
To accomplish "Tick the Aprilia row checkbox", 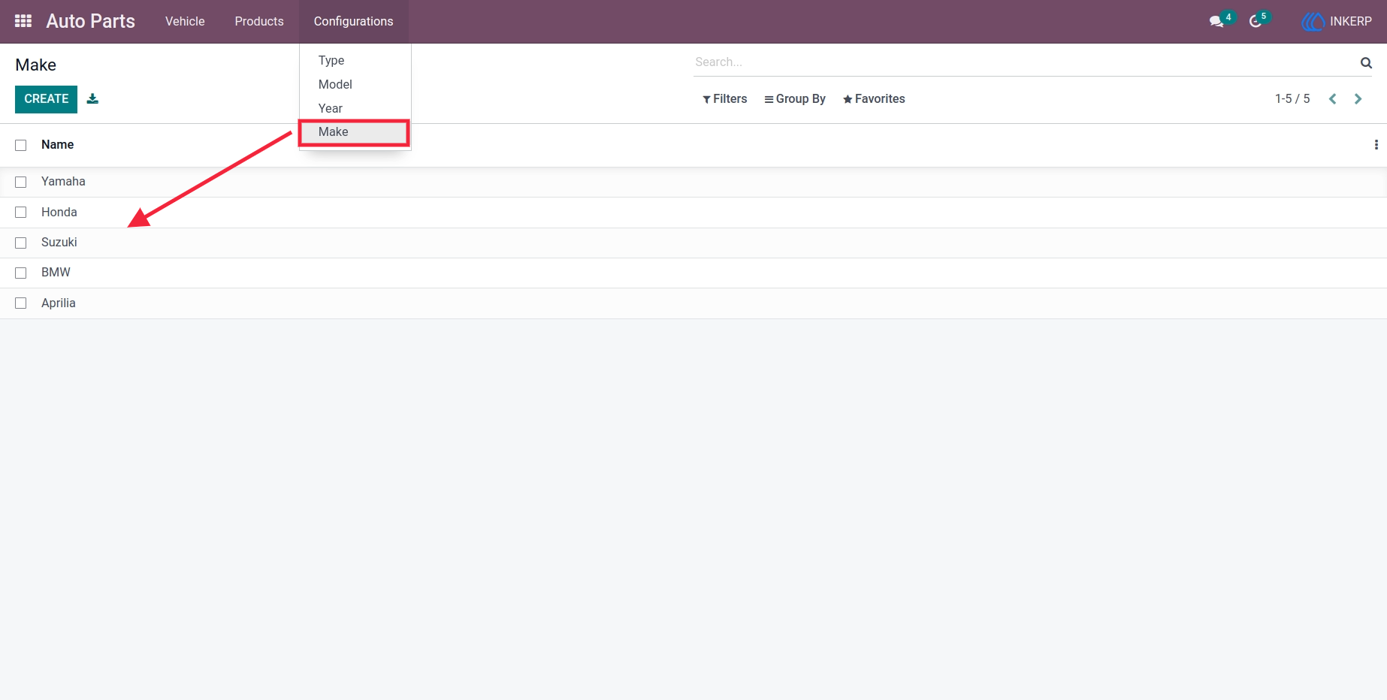I will click(21, 303).
